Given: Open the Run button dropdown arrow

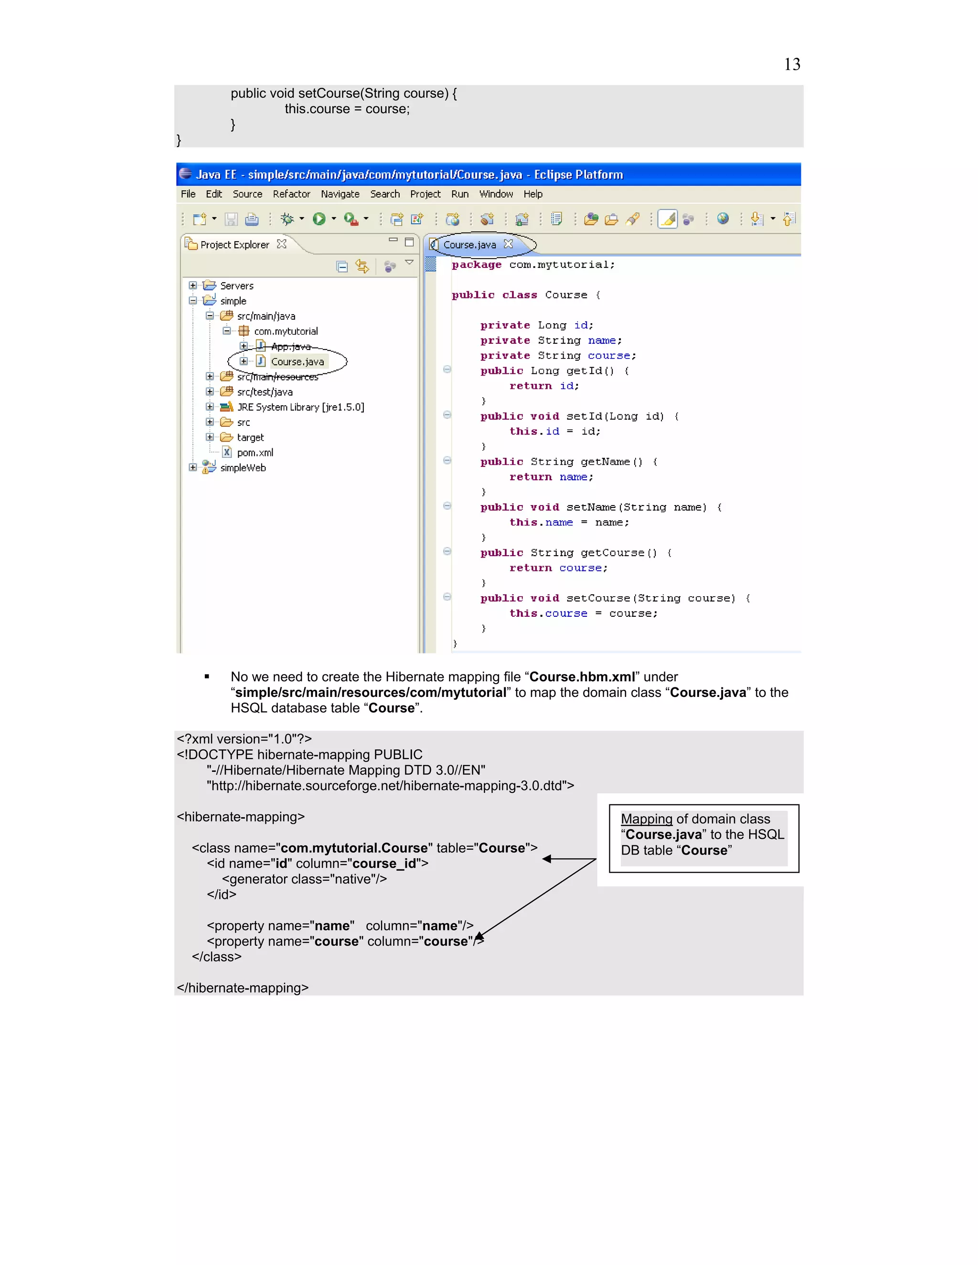Looking at the screenshot, I should point(334,219).
